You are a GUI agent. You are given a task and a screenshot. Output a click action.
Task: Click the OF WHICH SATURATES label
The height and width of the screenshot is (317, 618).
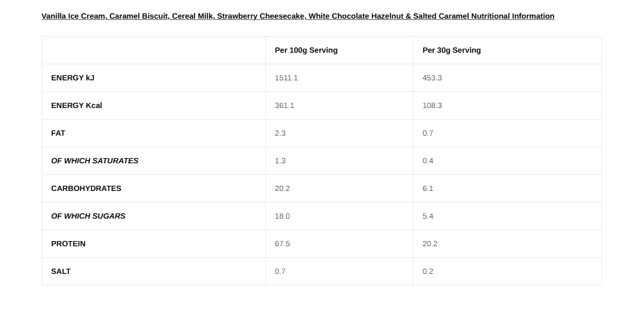coord(95,161)
